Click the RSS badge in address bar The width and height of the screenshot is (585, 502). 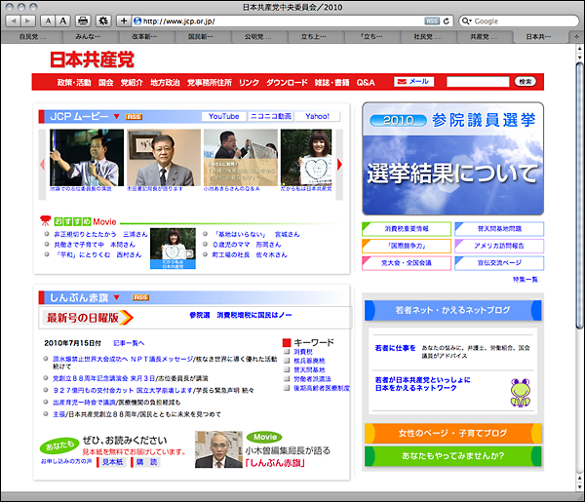pyautogui.click(x=432, y=20)
